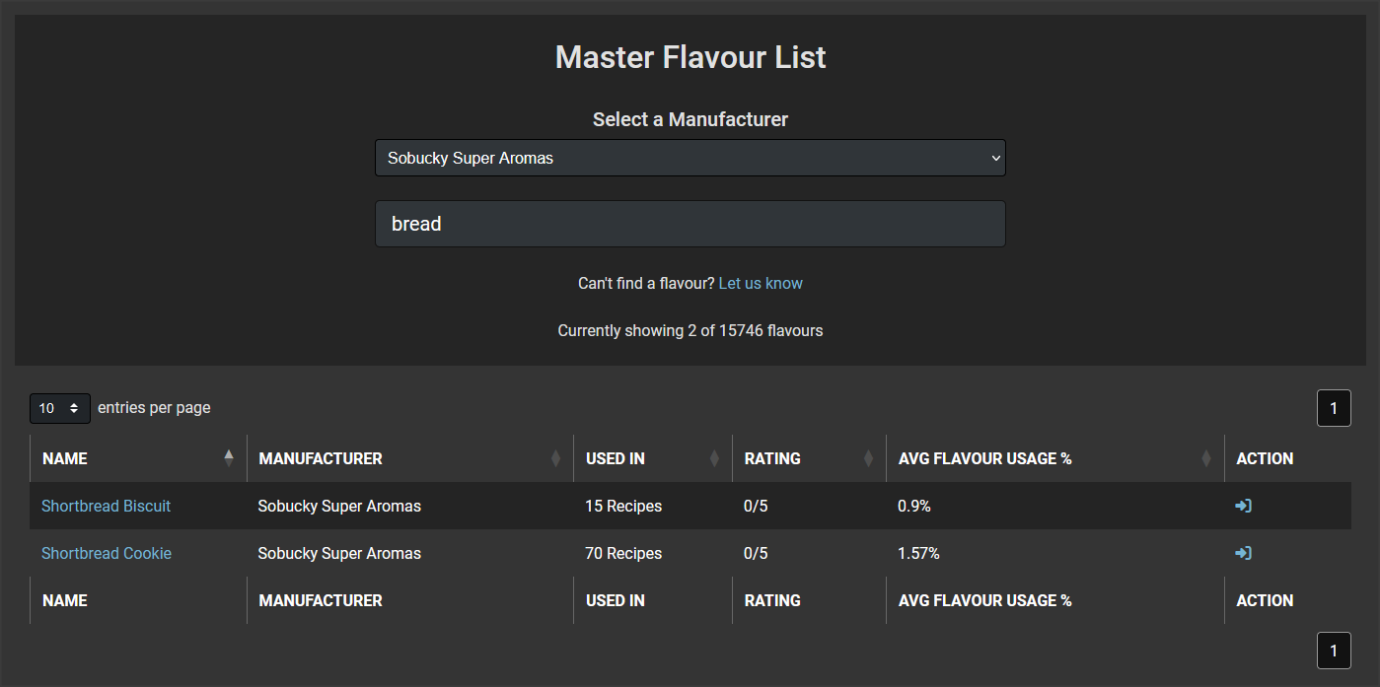Viewport: 1380px width, 687px height.
Task: Click footer RATING column label
Action: pyautogui.click(x=772, y=600)
